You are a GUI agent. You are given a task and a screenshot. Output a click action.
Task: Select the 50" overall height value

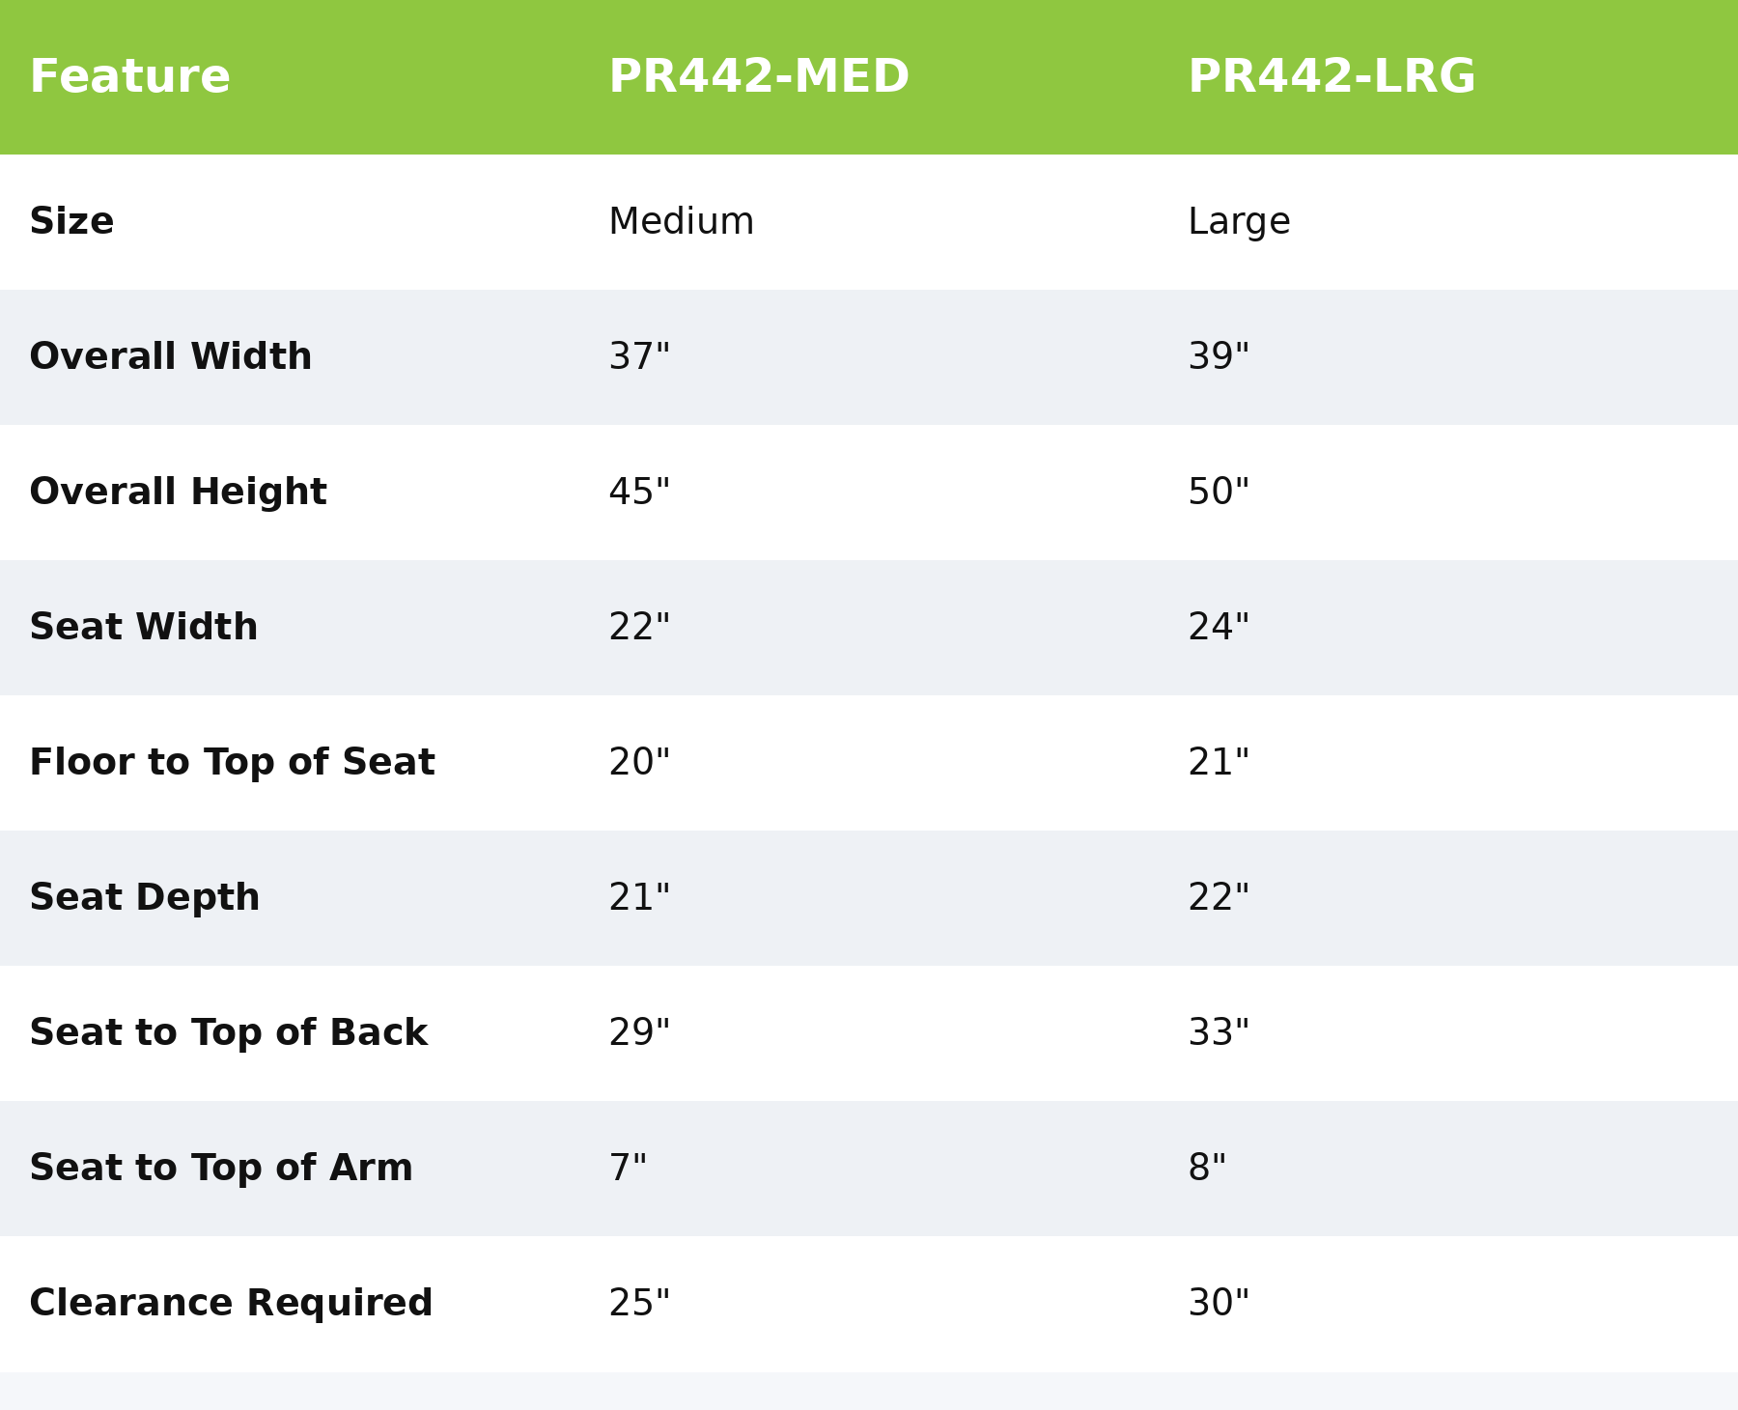tap(1219, 493)
